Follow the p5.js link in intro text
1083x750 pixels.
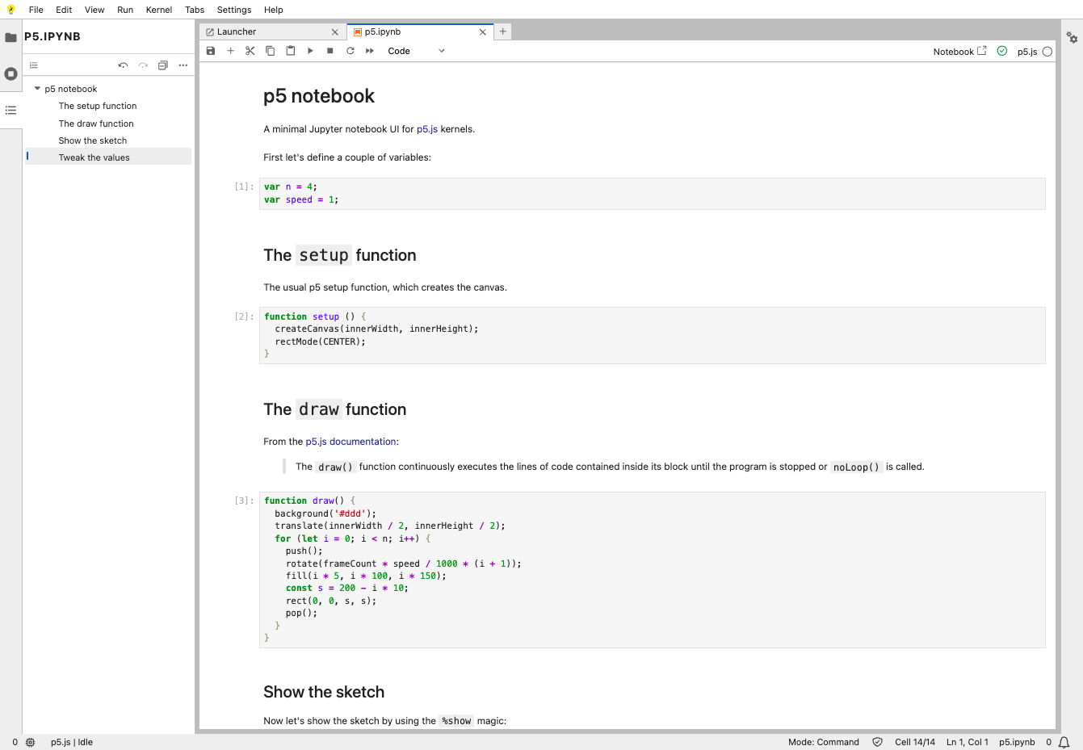[x=427, y=129]
